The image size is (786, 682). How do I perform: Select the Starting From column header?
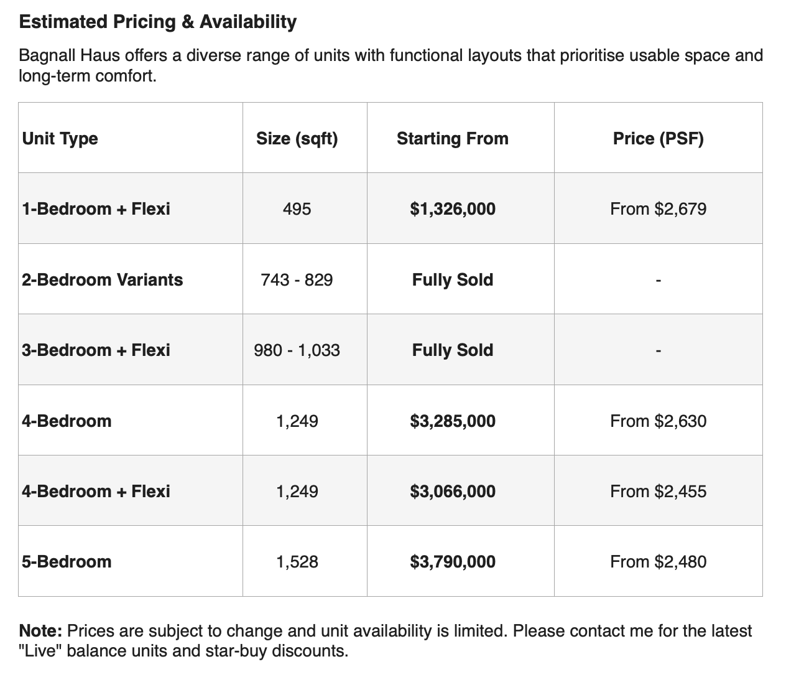point(453,138)
